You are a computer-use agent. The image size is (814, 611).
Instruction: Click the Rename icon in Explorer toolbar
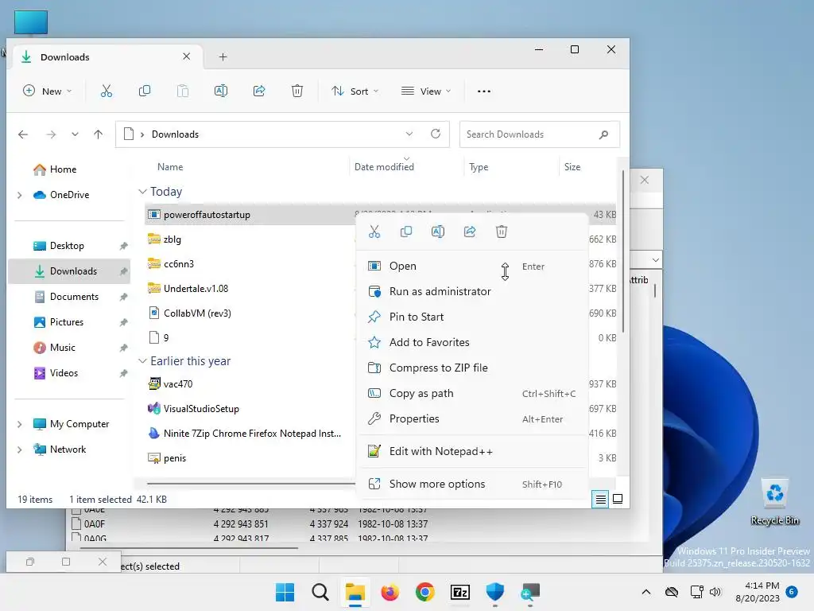tap(221, 91)
